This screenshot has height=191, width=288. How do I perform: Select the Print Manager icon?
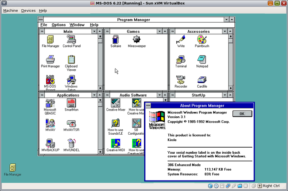(x=50, y=61)
